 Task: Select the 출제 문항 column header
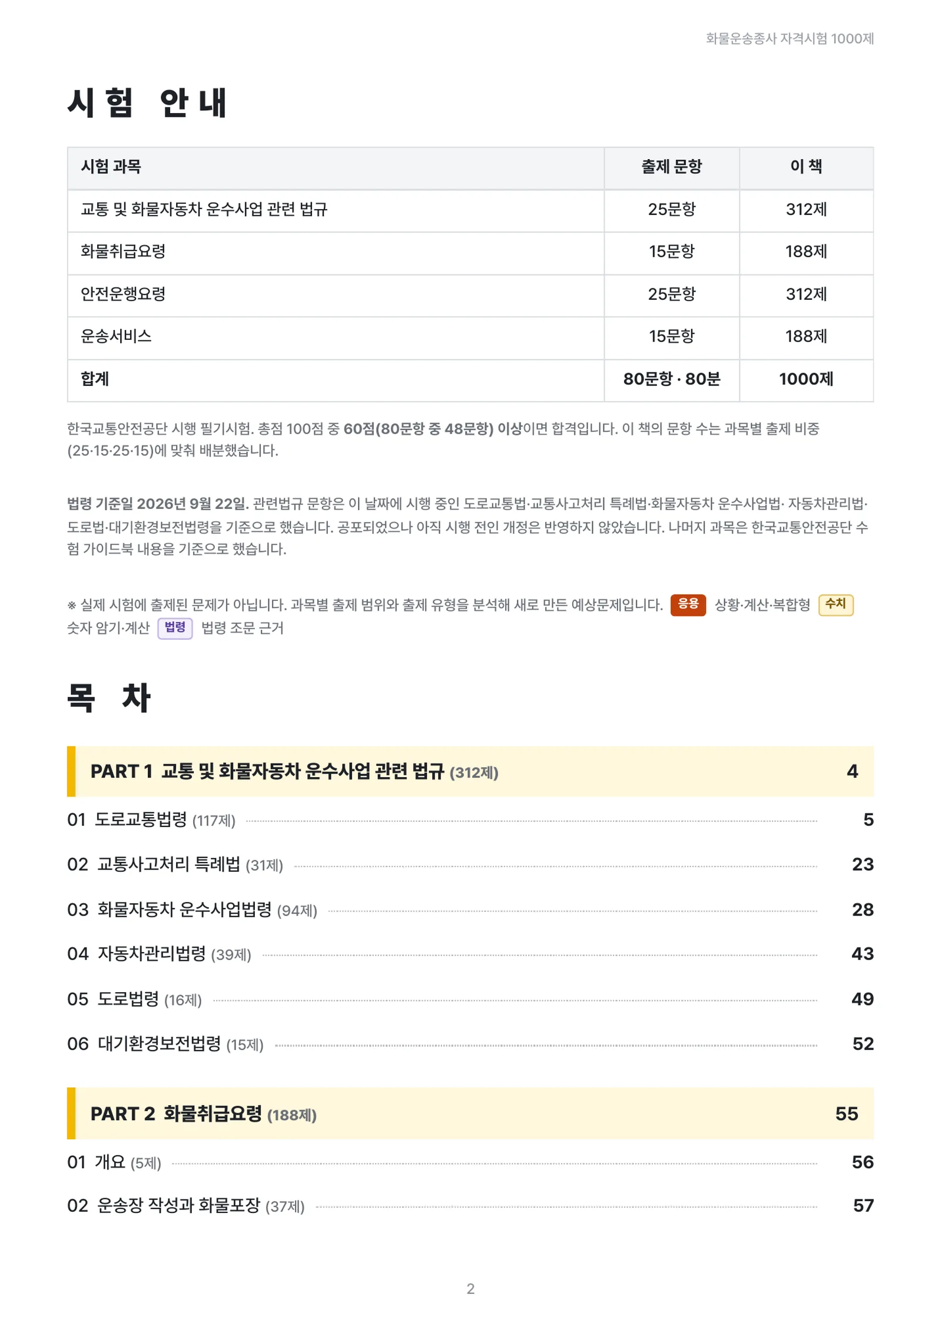672,168
